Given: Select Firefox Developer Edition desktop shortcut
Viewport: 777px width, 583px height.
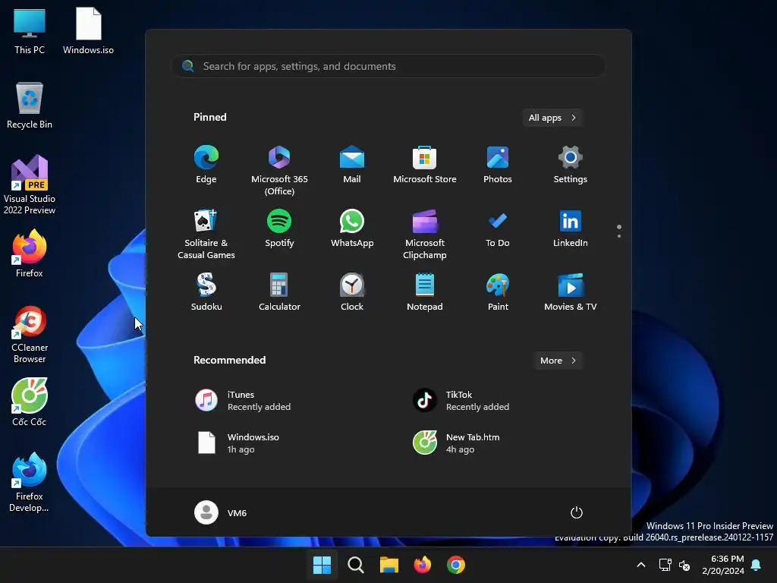Looking at the screenshot, I should tap(30, 482).
